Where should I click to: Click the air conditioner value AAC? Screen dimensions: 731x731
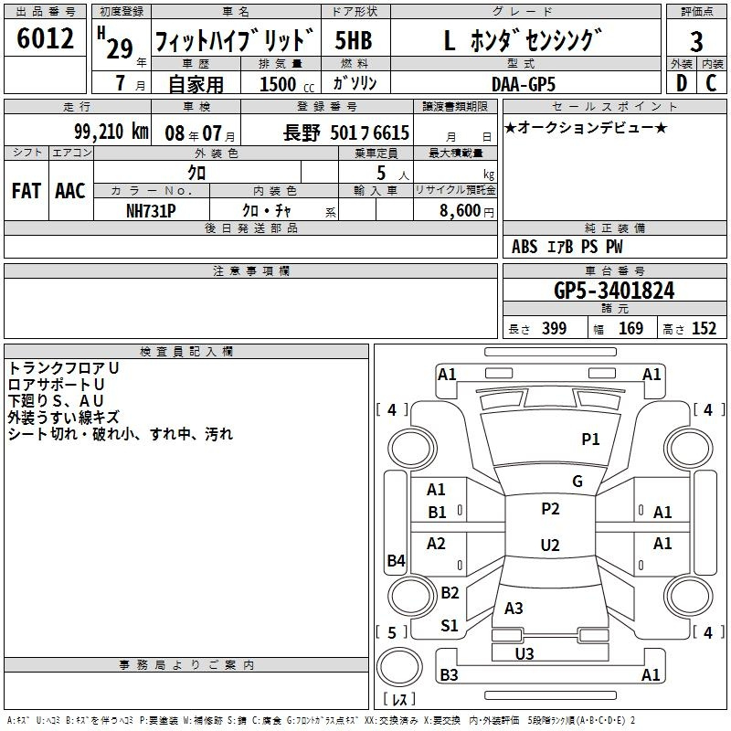pyautogui.click(x=70, y=191)
